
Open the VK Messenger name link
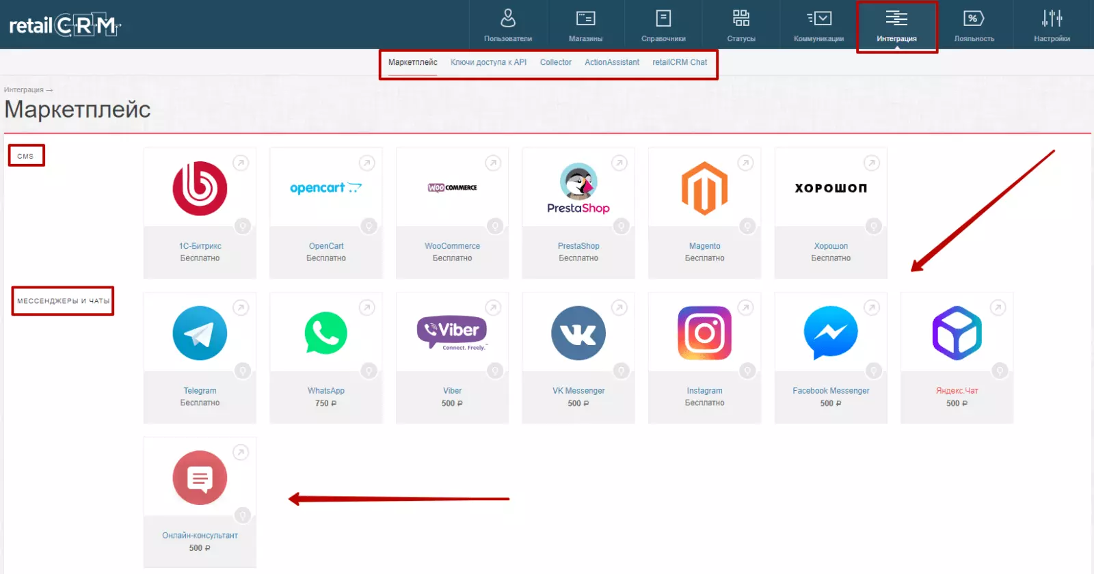click(x=578, y=391)
